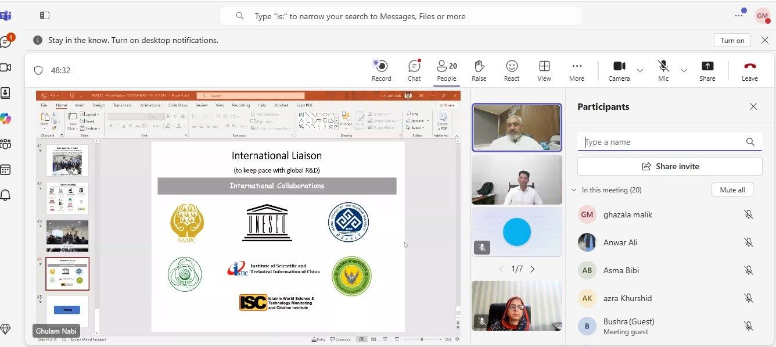Collapse the In this meeting (20) list
Screen dimensions: 776x347
574,190
